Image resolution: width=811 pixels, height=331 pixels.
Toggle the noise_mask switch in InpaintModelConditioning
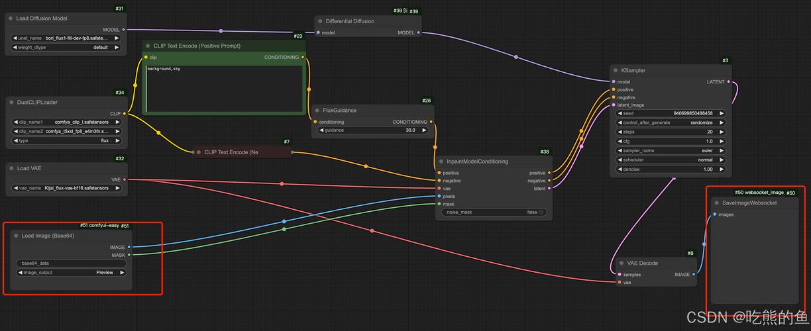click(x=541, y=213)
